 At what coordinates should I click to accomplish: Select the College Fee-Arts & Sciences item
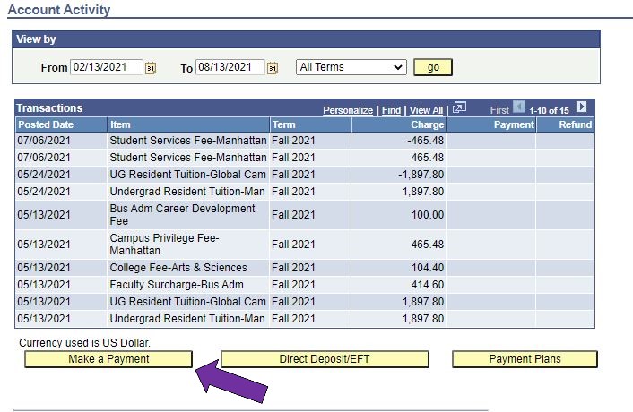[x=178, y=268]
